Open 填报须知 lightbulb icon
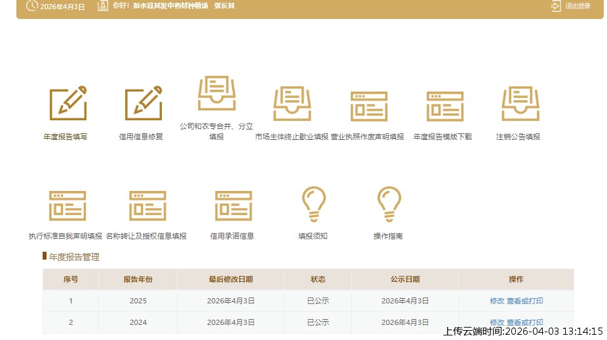 (313, 204)
